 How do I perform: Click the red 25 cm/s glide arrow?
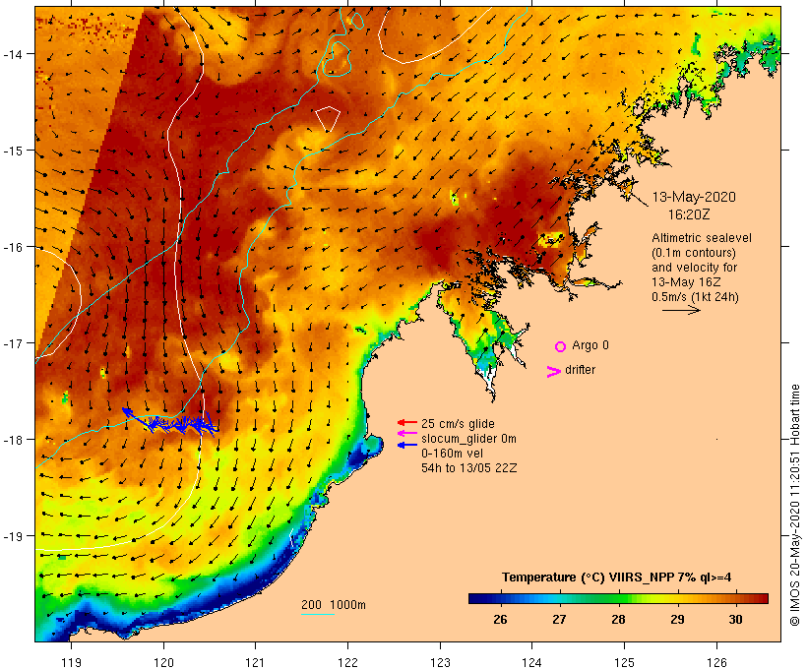click(407, 423)
